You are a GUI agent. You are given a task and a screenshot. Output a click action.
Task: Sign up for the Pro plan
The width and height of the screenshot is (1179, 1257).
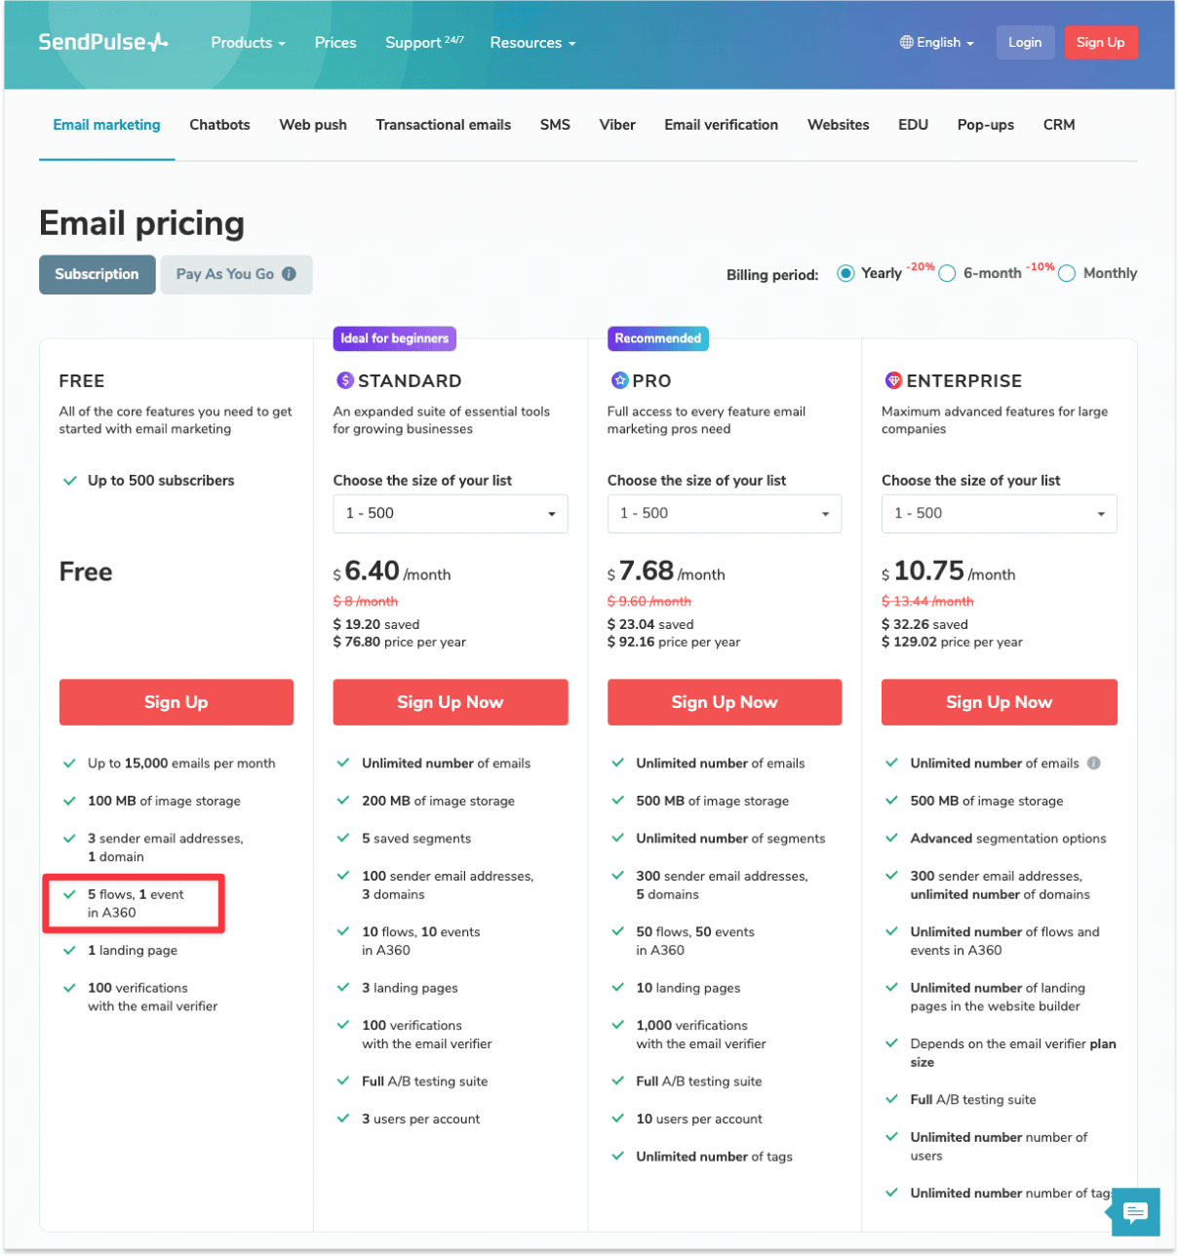(724, 701)
